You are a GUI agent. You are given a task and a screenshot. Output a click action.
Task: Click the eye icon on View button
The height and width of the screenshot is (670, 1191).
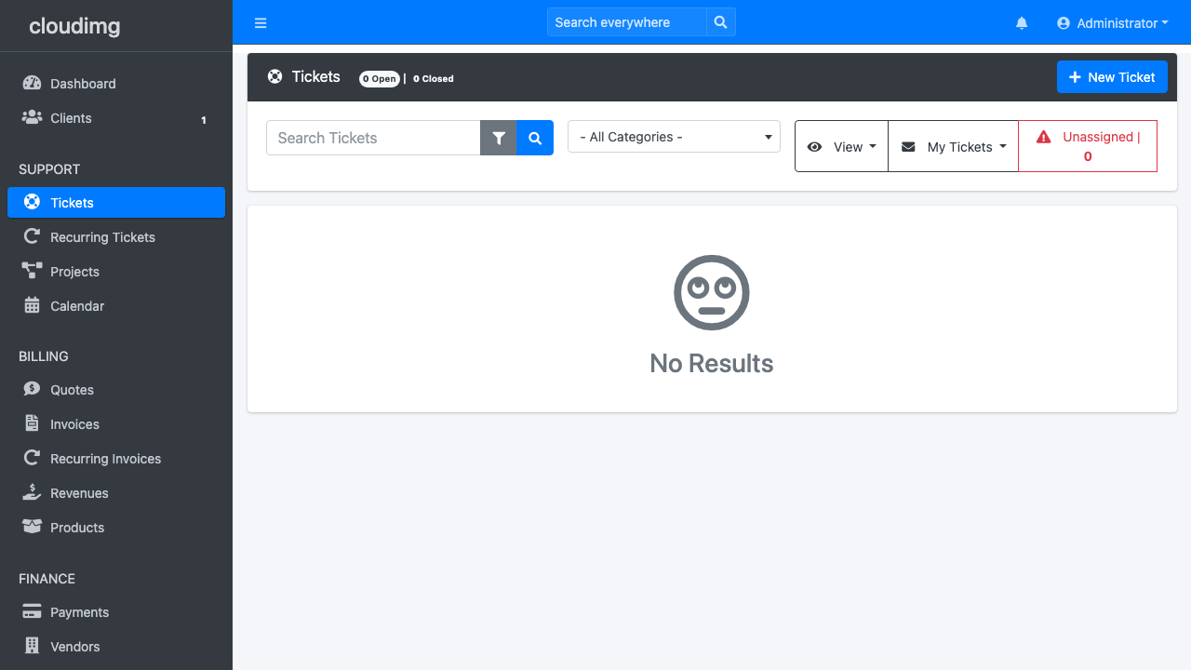pos(814,147)
